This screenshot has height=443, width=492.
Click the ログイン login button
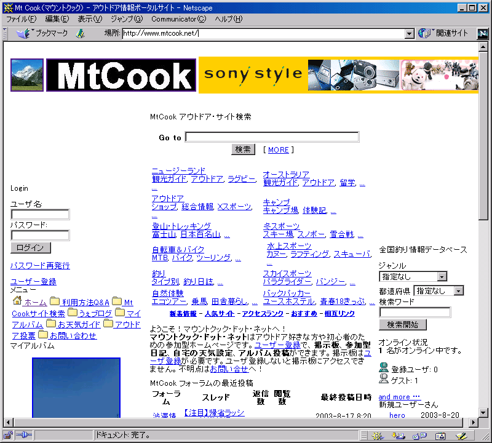30,248
